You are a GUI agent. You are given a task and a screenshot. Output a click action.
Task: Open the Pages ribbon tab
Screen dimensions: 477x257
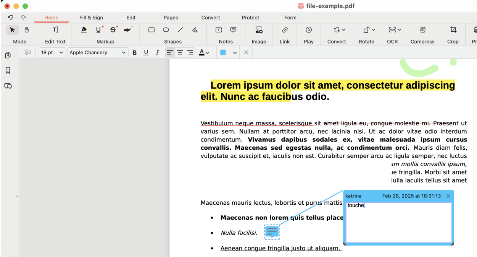(x=171, y=18)
